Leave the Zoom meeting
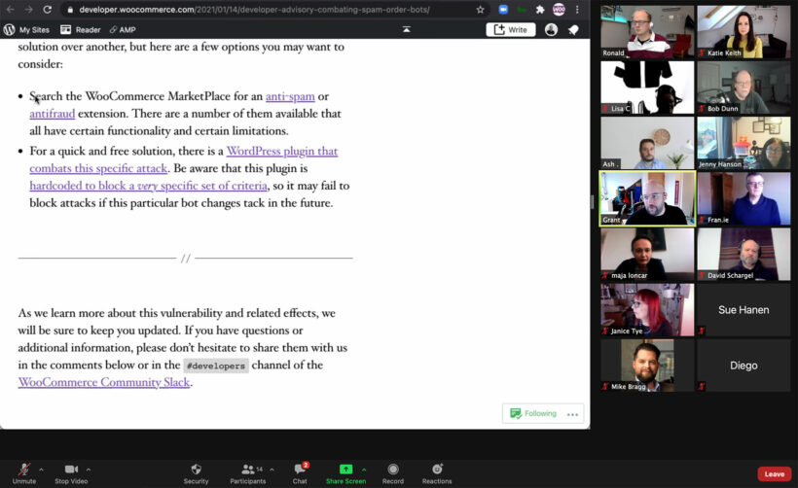 (774, 473)
